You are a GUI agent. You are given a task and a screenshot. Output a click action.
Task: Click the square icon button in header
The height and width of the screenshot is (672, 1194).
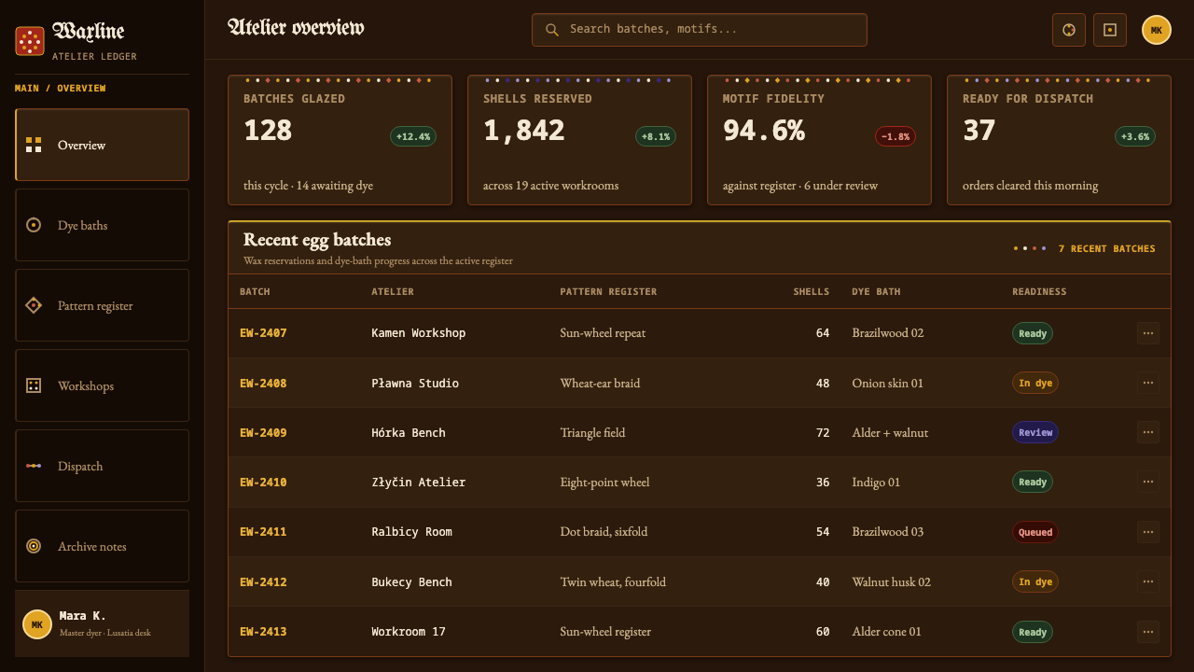tap(1110, 30)
